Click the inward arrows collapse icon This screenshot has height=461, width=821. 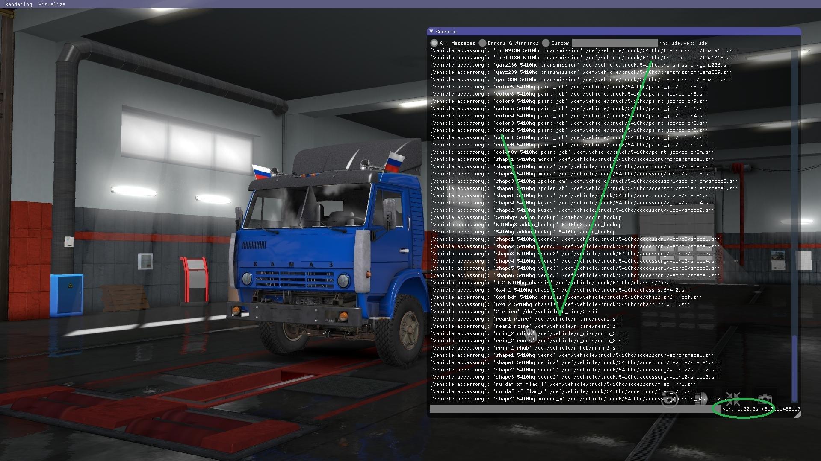tap(733, 400)
